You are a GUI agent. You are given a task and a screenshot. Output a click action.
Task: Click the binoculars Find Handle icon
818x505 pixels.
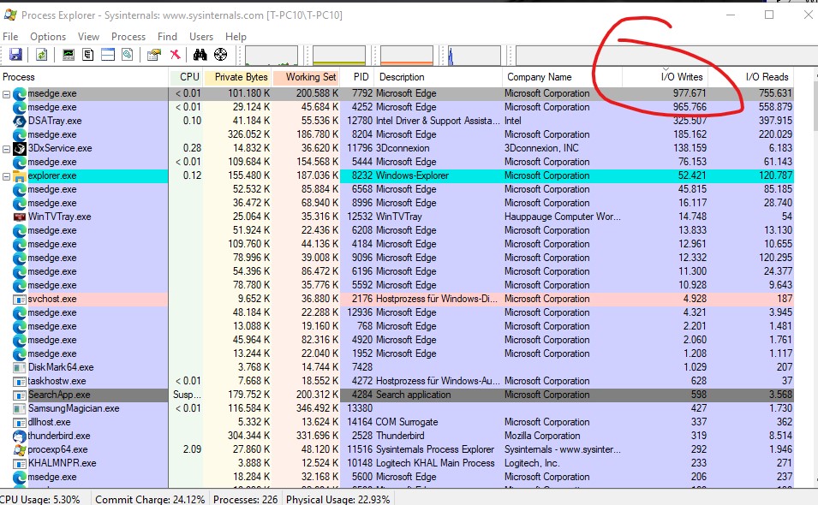click(x=200, y=54)
